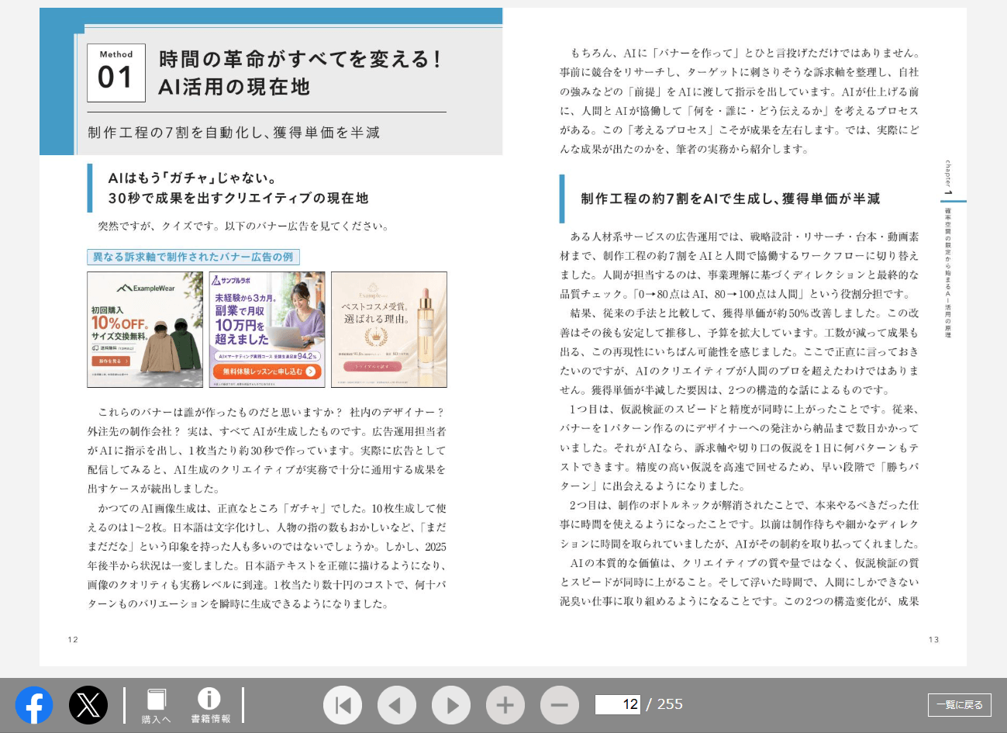Click the right page number 13
This screenshot has width=1007, height=733.
(933, 640)
